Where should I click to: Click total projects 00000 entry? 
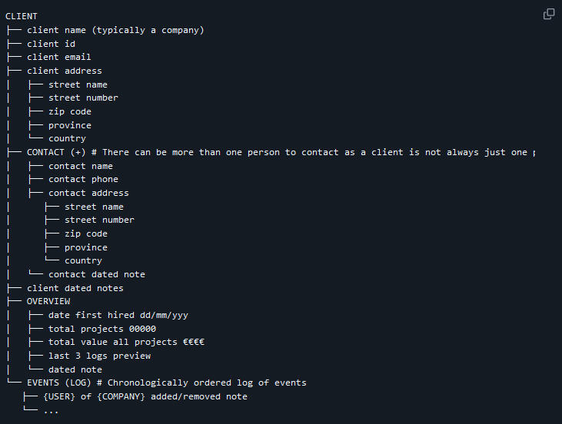[102, 329]
